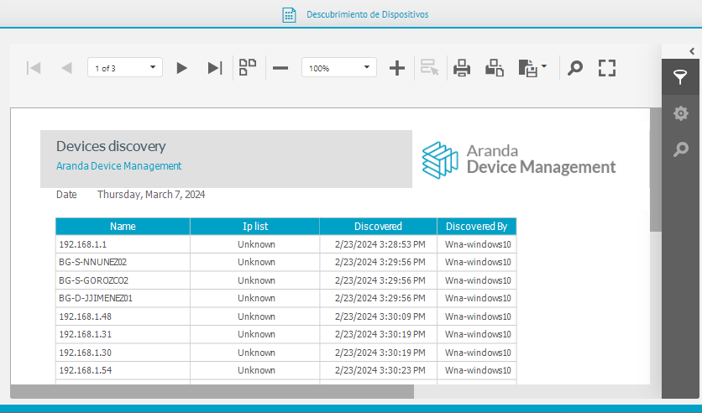Click the Name column header

coord(123,227)
